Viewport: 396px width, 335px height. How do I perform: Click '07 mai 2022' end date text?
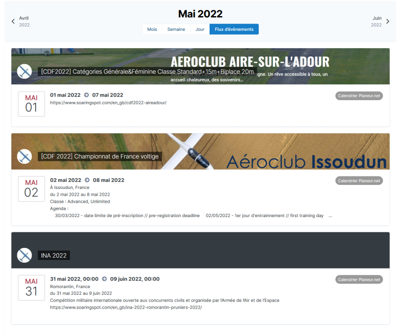click(x=107, y=95)
